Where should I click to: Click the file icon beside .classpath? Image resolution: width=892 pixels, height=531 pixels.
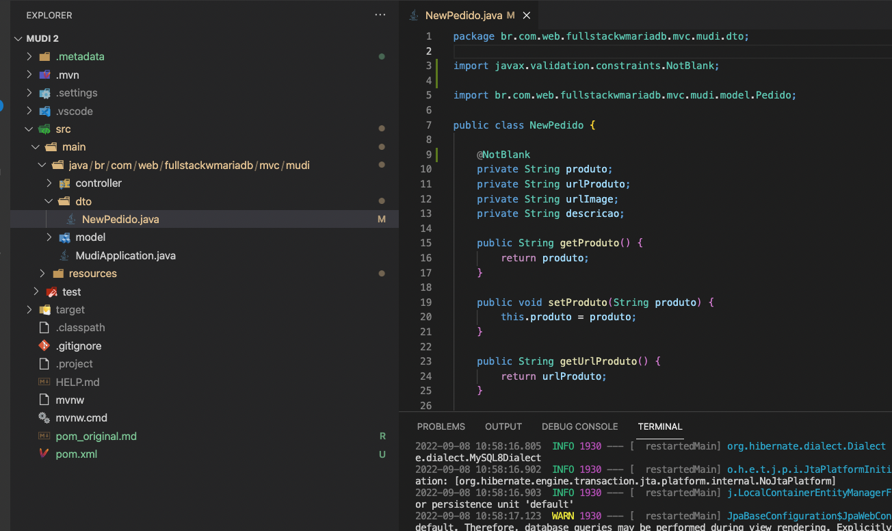(45, 328)
